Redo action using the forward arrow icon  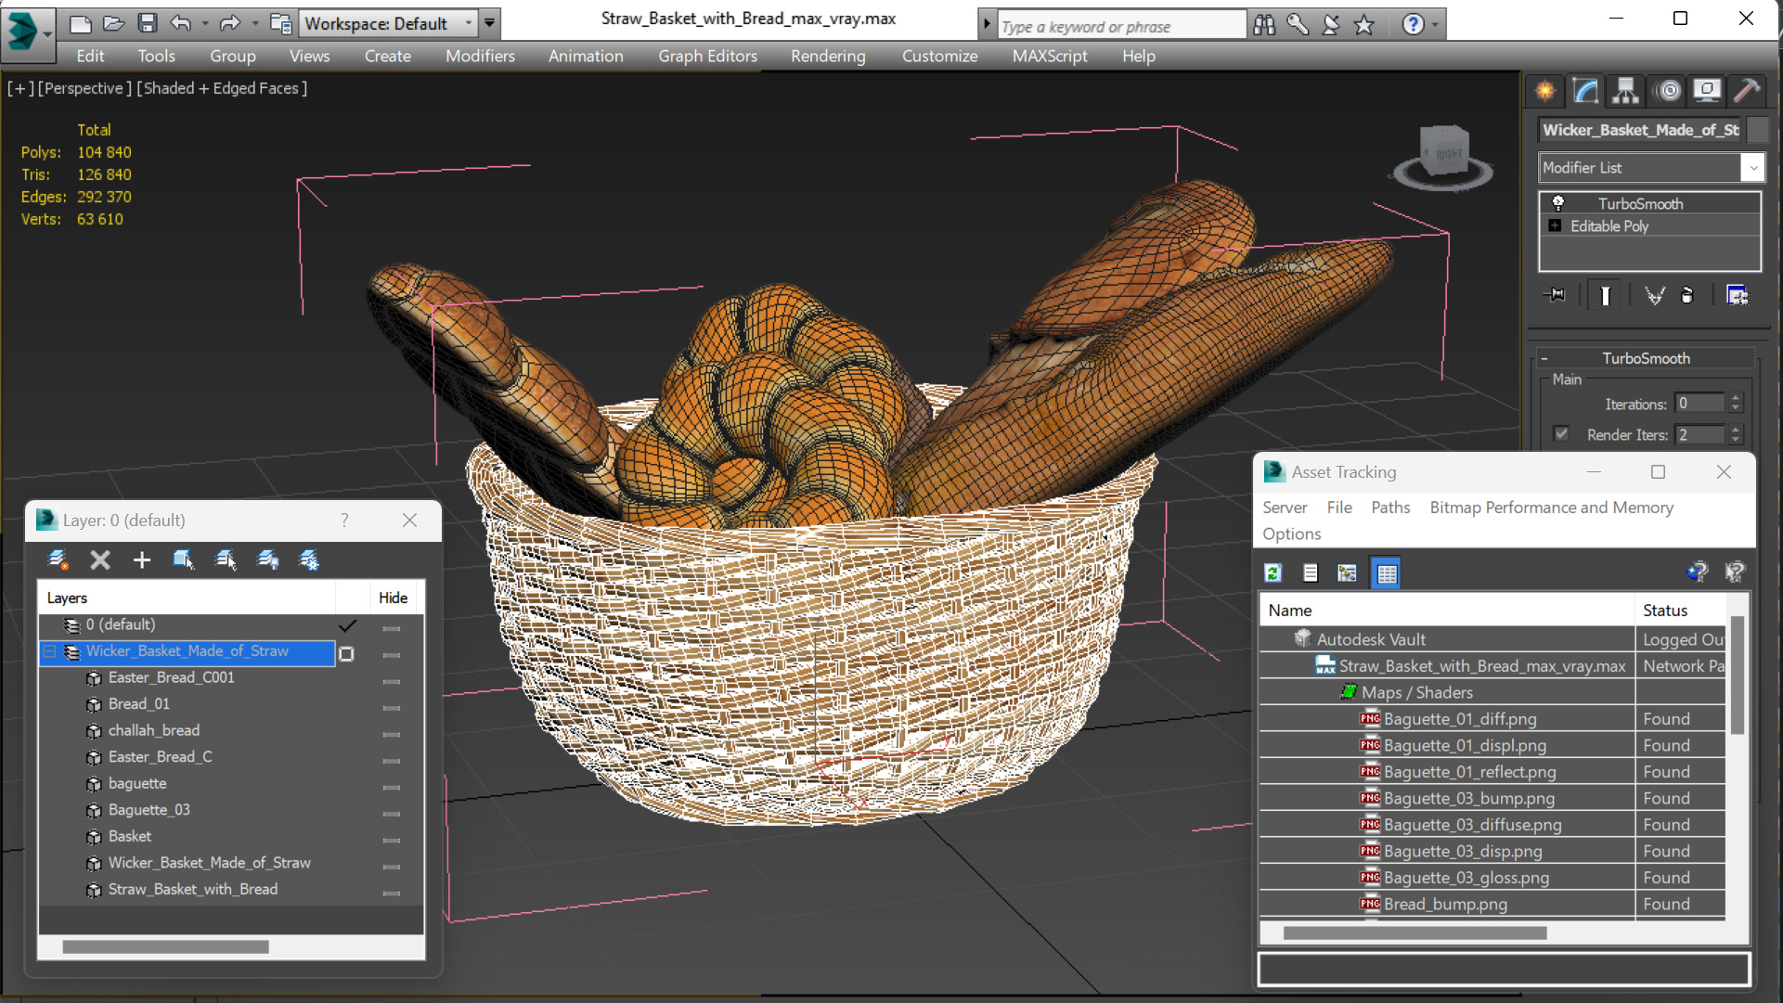[x=229, y=23]
